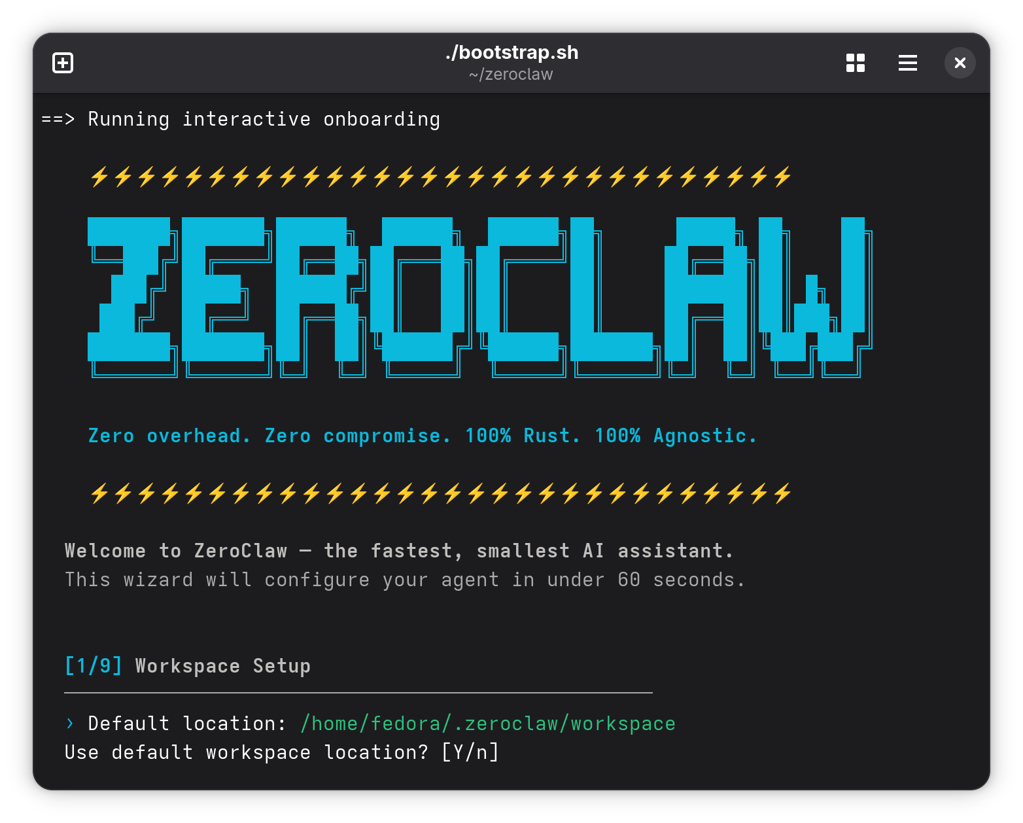Click the 'Running interactive onboarding' line
The image size is (1023, 823).
(x=264, y=119)
